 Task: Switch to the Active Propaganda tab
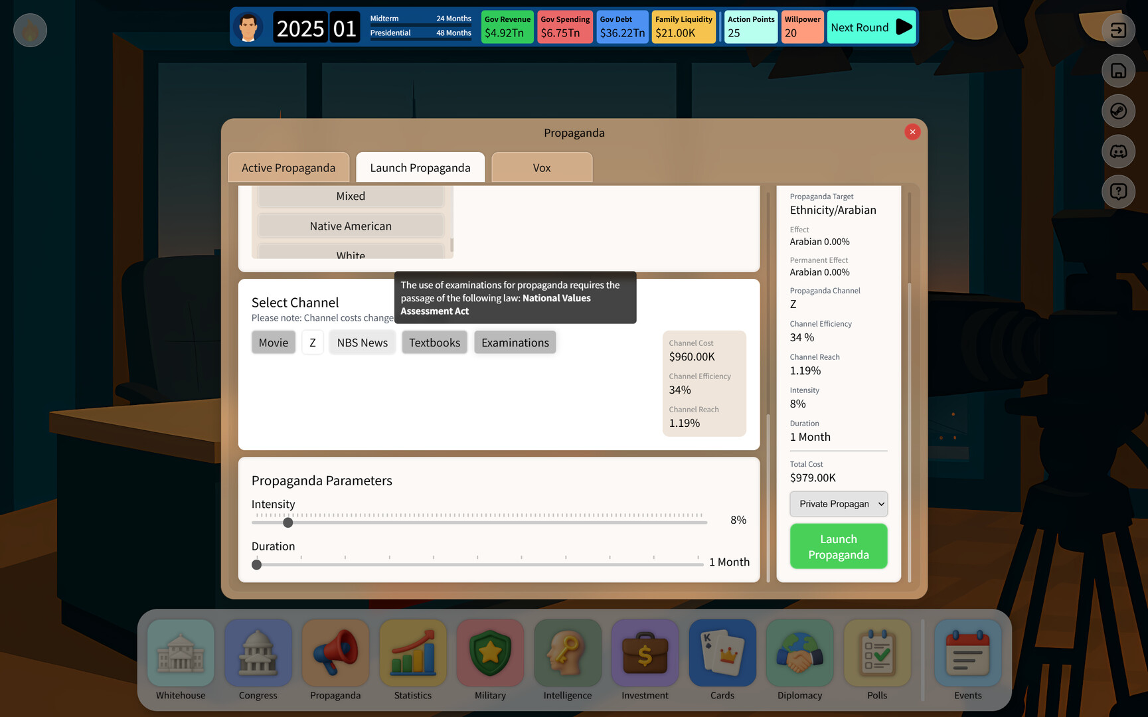click(x=288, y=167)
